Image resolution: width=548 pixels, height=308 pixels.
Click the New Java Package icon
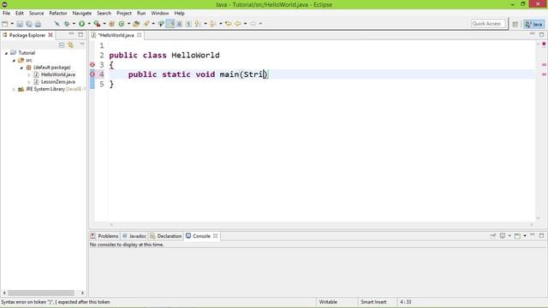click(x=112, y=24)
